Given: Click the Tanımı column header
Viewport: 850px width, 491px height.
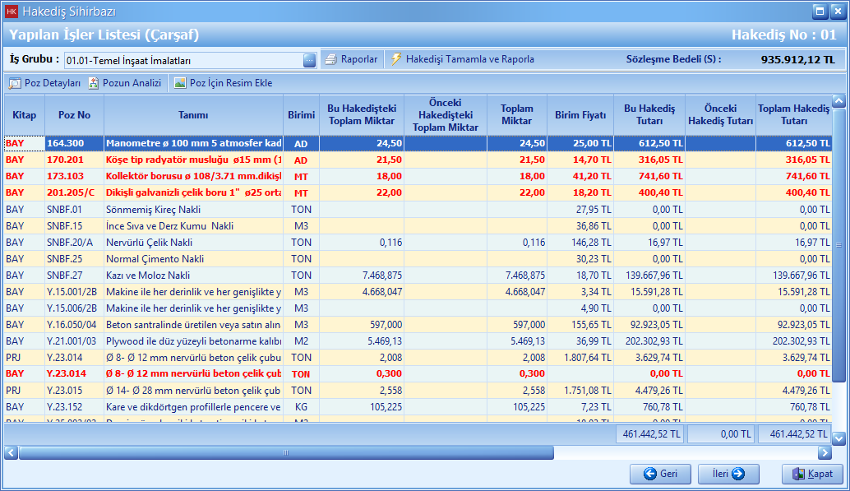Looking at the screenshot, I should tap(193, 115).
